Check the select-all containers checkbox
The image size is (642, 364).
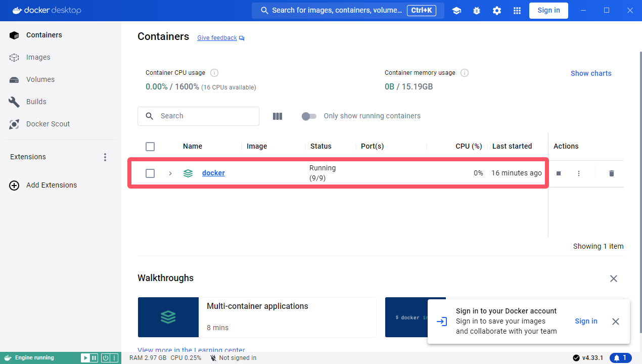tap(150, 147)
